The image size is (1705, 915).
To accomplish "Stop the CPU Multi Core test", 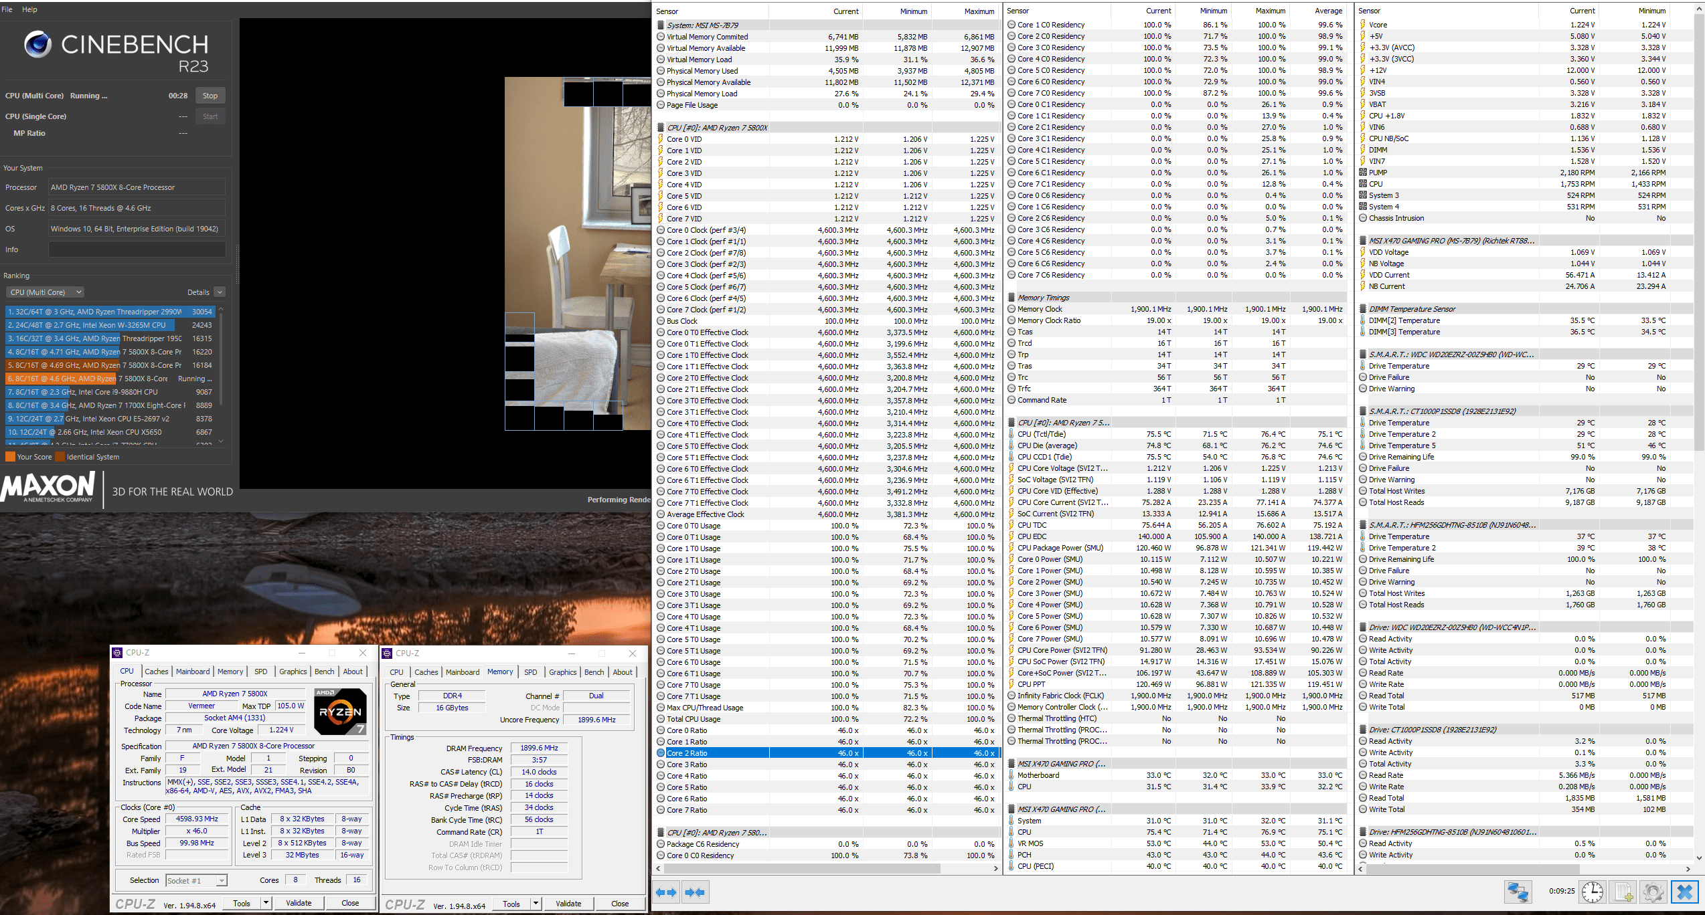I will (x=210, y=96).
